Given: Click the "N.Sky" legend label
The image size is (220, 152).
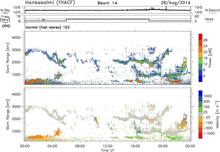Looking at the screenshot, I should (5, 10).
